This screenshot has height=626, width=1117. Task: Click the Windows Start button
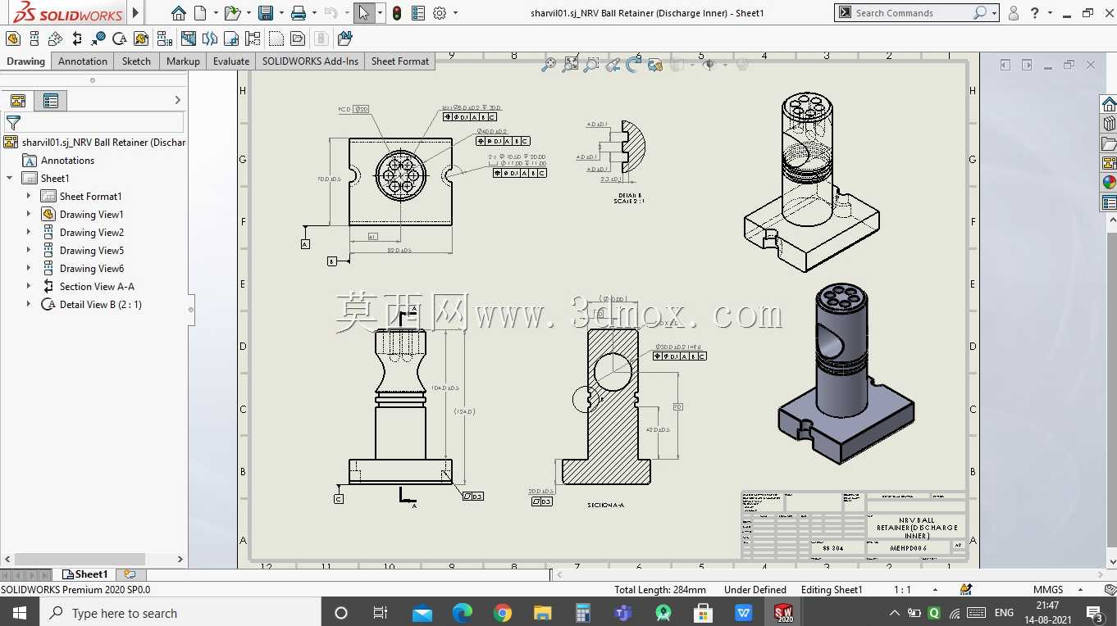click(x=20, y=613)
